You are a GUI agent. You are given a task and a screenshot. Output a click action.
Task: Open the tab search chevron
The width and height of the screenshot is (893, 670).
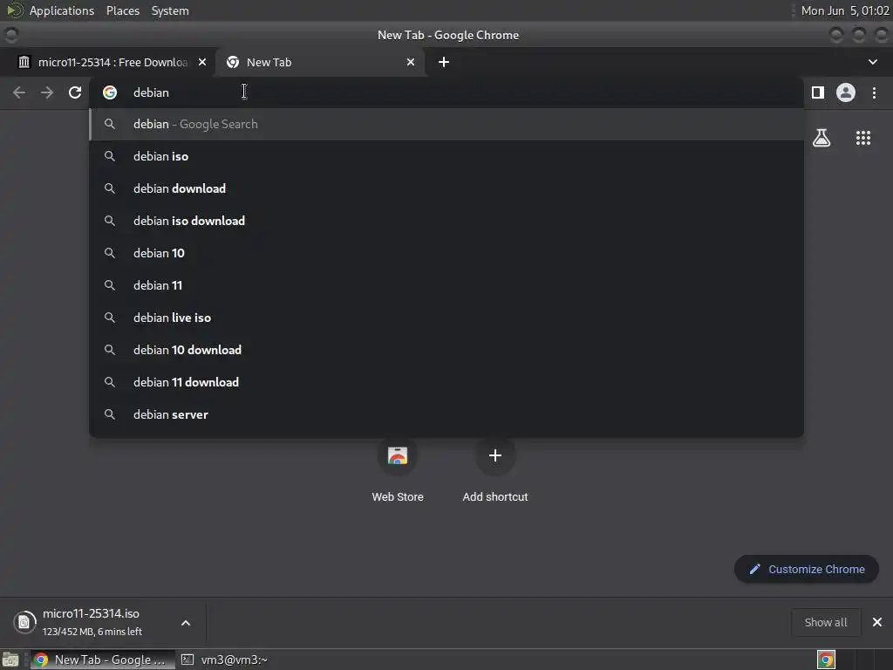coord(872,62)
